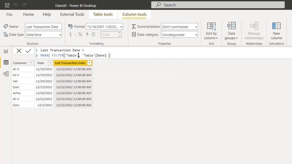Click the Format paintbrush icon

(70, 26)
